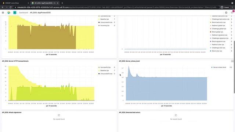The image size is (235, 132).
Task: Toggle Successful tps in Server HTTP transactions legend
Action: tap(105, 67)
